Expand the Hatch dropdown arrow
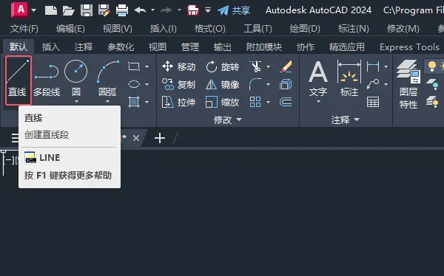Image resolution: width=444 pixels, height=276 pixels. (x=147, y=102)
